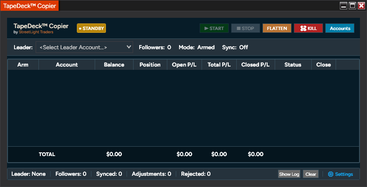This screenshot has height=187, width=367.
Task: Sort by the Account column header
Action: click(x=67, y=65)
